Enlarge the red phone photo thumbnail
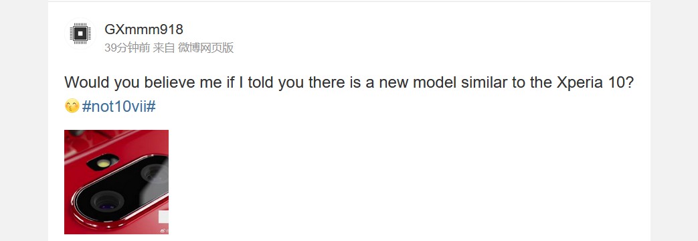The width and height of the screenshot is (698, 241). (x=116, y=181)
